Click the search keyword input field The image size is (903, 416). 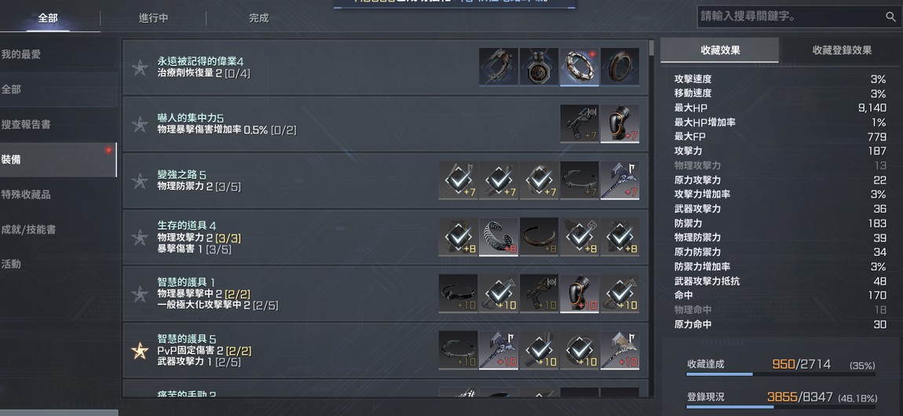coord(790,17)
